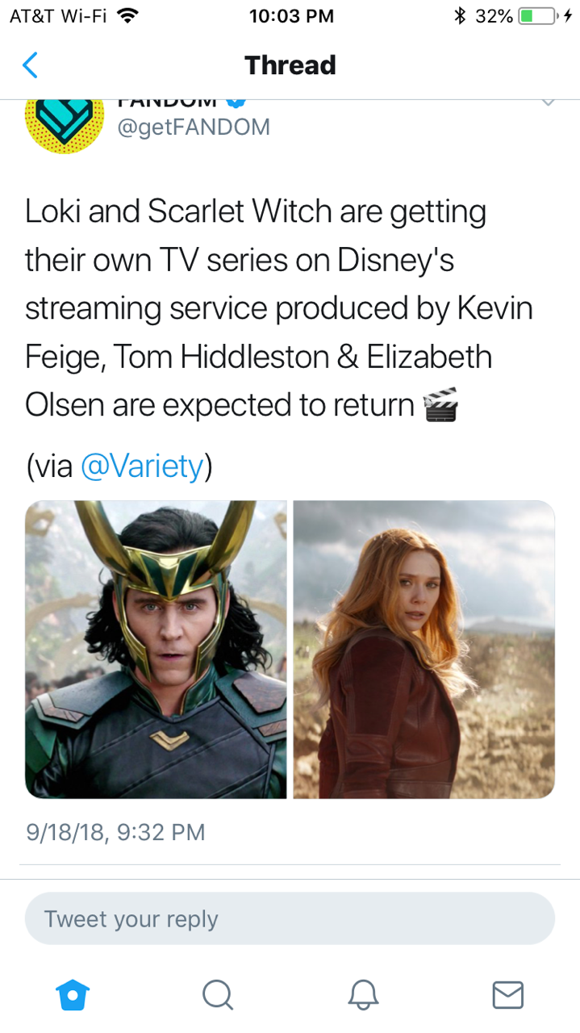Tap the Wi-Fi status icon
The width and height of the screenshot is (580, 1033).
[x=127, y=15]
